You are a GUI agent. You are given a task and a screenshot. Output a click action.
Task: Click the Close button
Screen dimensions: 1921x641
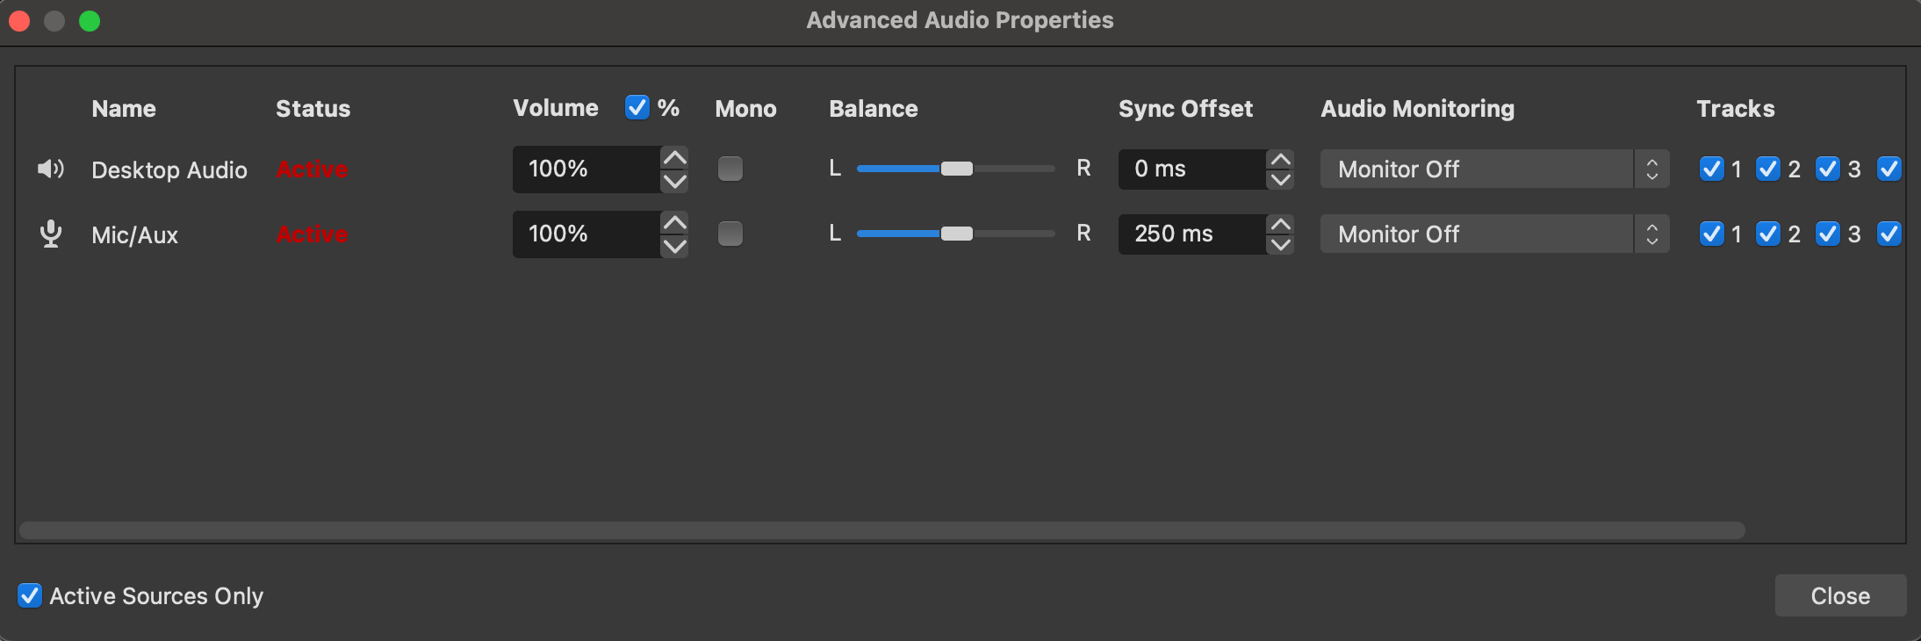click(1840, 595)
